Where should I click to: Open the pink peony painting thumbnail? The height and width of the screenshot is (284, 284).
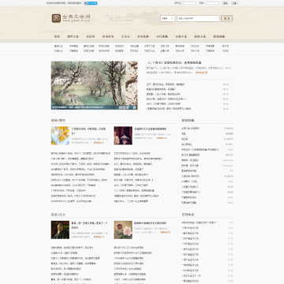(123, 230)
